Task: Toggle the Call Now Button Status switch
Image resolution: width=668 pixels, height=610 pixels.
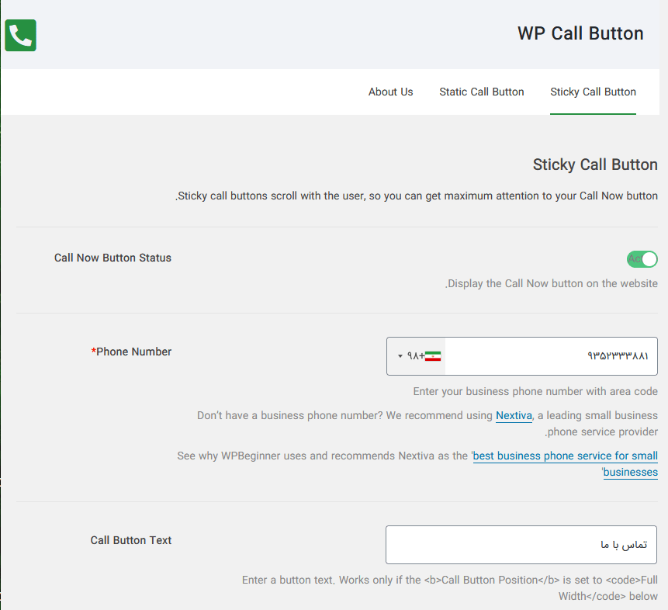Action: 642,259
